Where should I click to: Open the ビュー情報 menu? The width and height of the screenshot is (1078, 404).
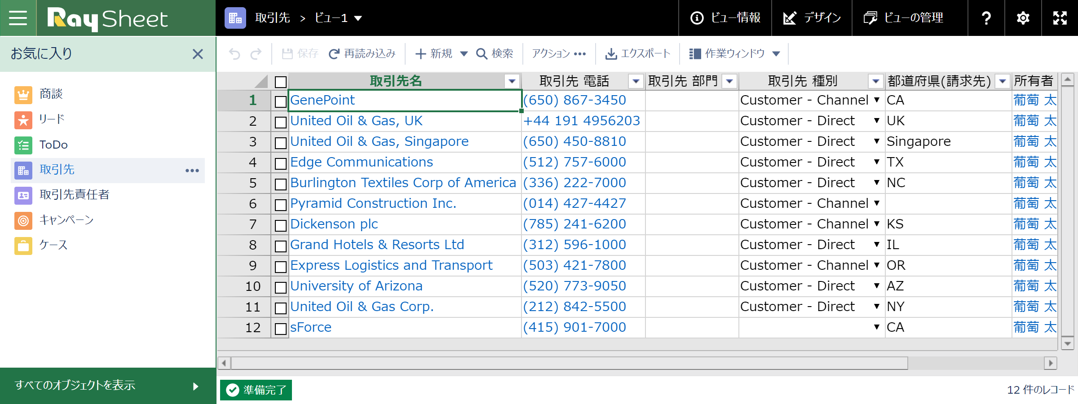(x=725, y=18)
